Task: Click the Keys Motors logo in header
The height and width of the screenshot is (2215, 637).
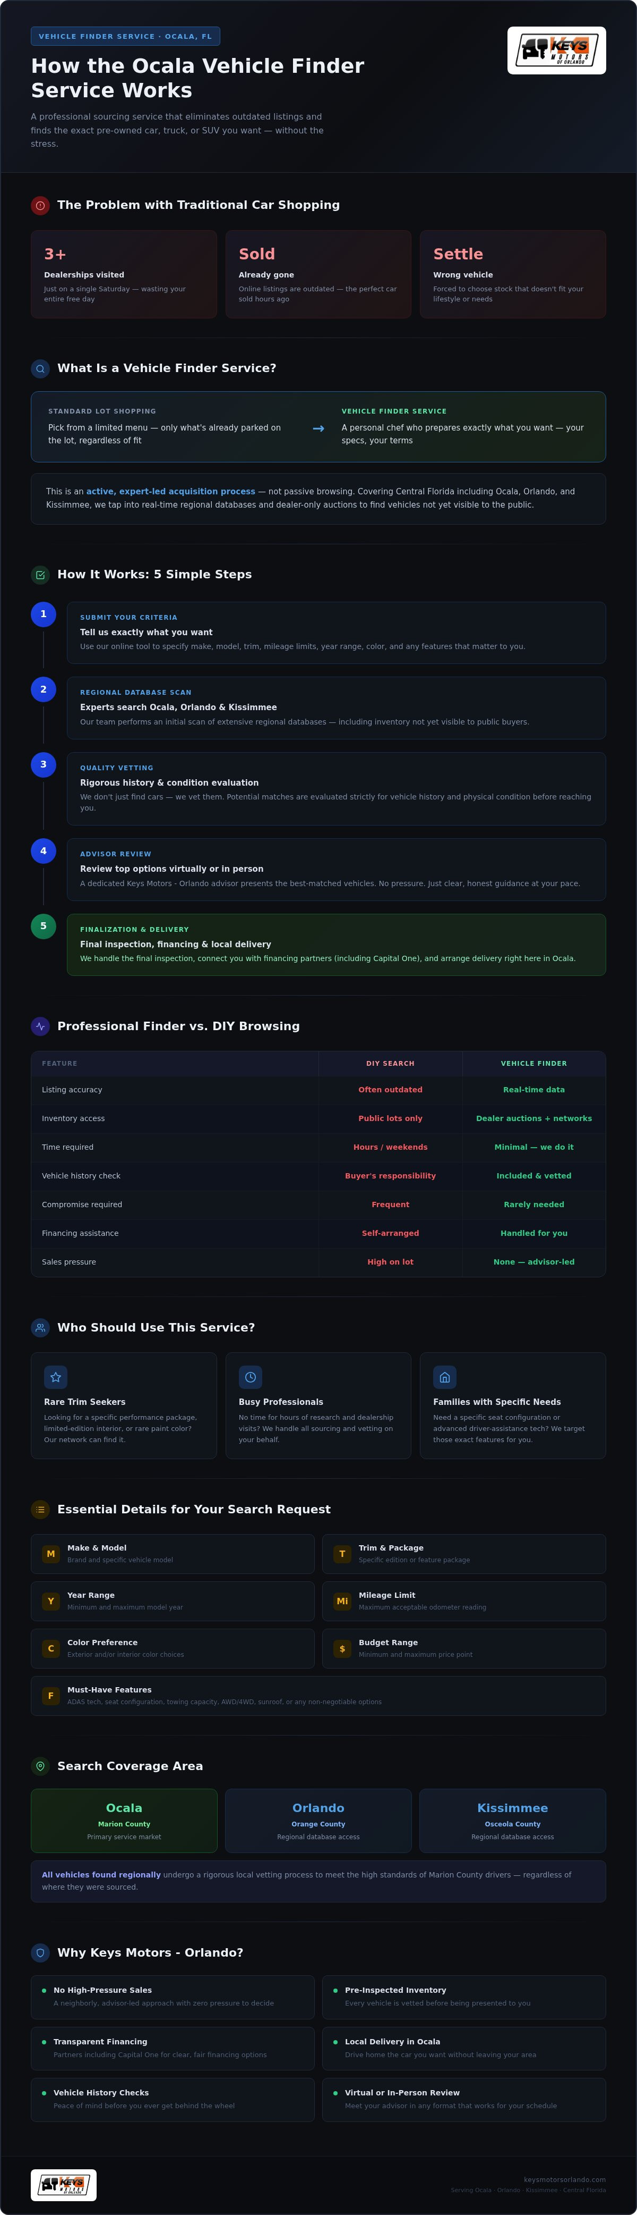Action: tap(556, 50)
